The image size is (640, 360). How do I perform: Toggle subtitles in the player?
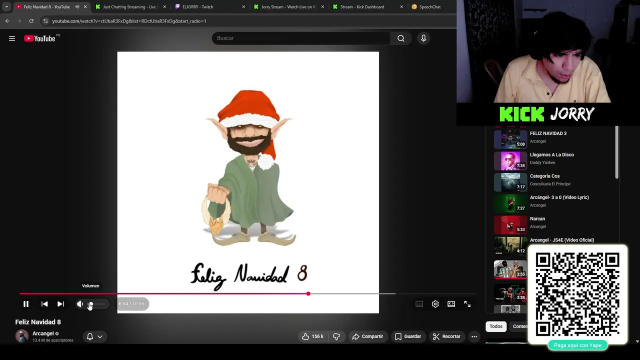click(419, 304)
